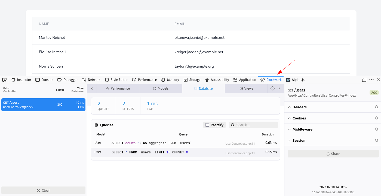
Task: Open the Console devtools tab
Action: click(x=44, y=80)
